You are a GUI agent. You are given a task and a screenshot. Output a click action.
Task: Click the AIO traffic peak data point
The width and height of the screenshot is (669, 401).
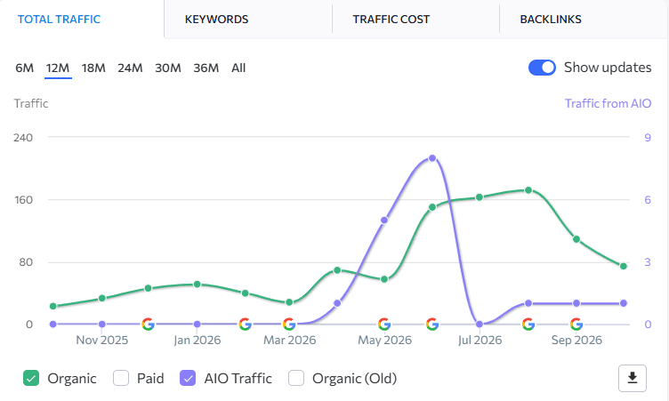432,158
